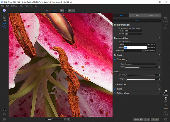The height and width of the screenshot is (122, 170).
Task: Reset Sharpening settings
Action: [x=159, y=59]
